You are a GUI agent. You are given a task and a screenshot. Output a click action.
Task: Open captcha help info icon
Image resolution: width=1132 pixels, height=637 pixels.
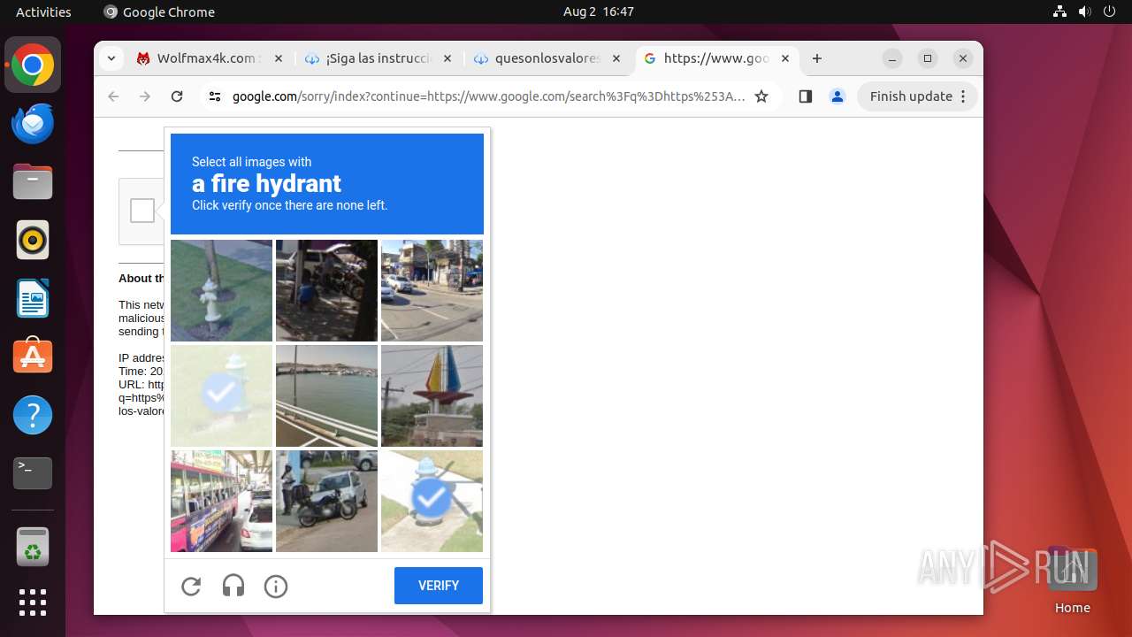pyautogui.click(x=276, y=586)
